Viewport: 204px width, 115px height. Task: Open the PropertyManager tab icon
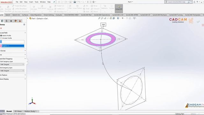pos(2,21)
